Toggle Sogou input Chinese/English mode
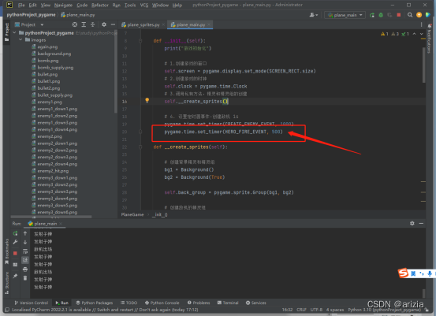 pyautogui.click(x=413, y=273)
